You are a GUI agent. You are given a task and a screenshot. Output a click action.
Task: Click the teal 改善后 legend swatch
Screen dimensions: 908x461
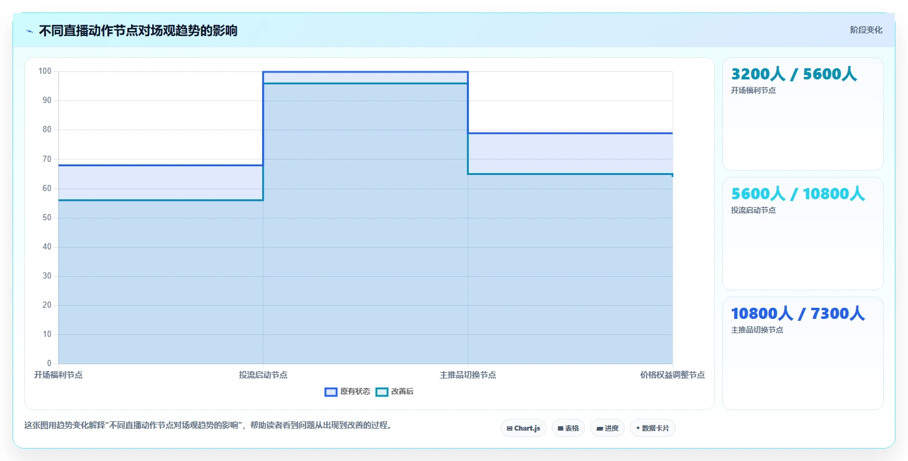point(382,392)
